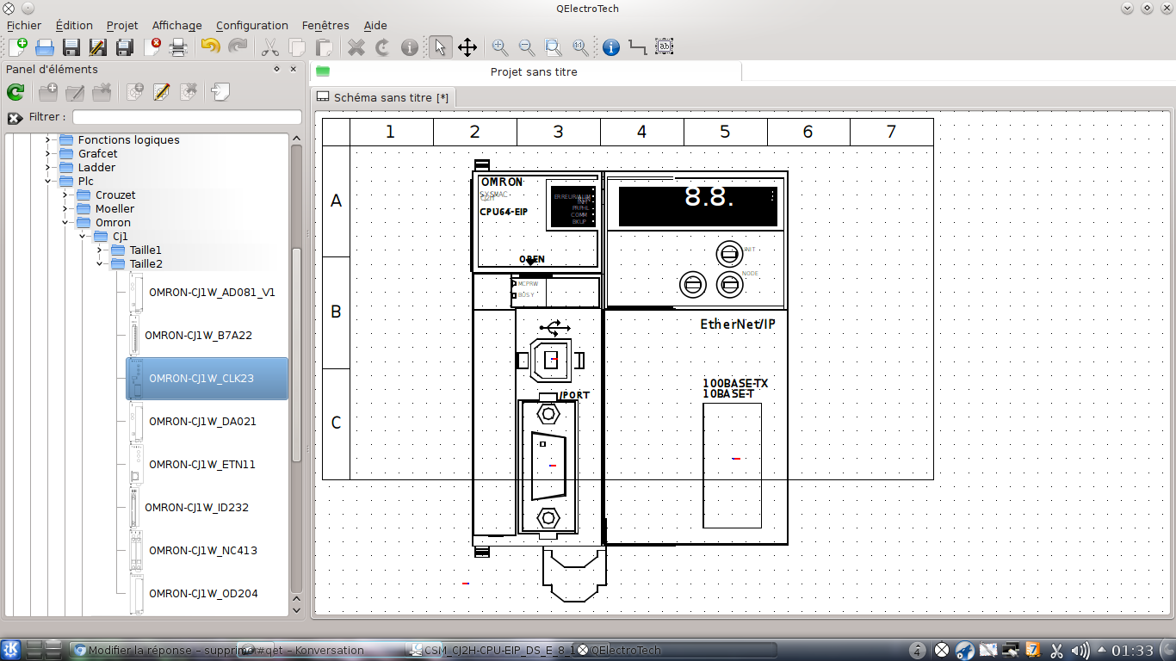Viewport: 1176px width, 661px height.
Task: Open the Configuration menu
Action: 252,25
